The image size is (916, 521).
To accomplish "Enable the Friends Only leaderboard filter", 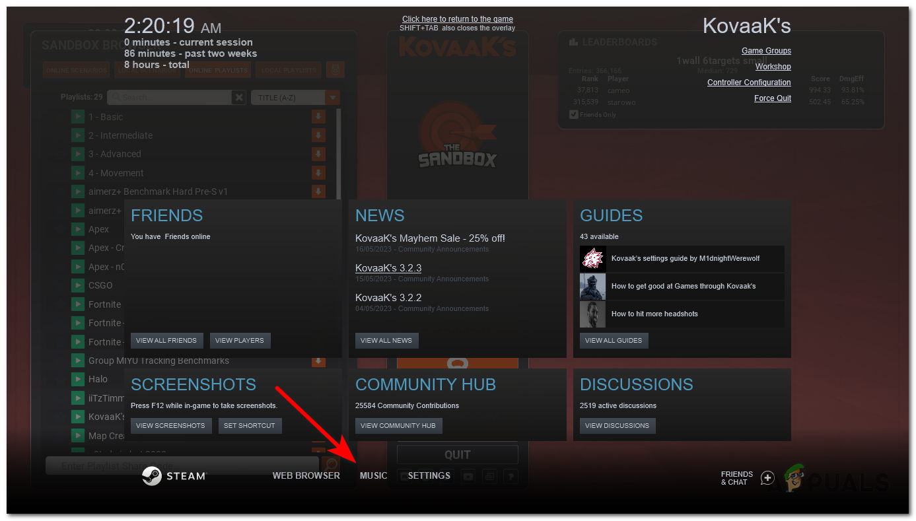I will tap(574, 114).
